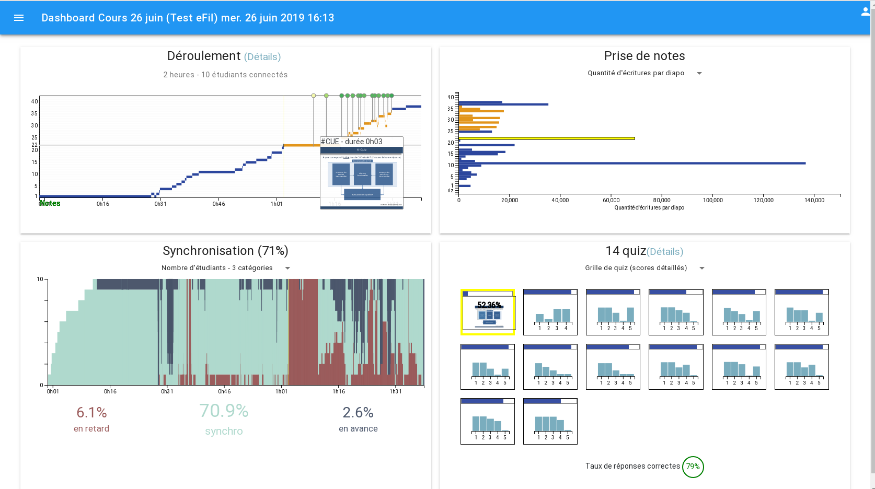
Task: Click the dashboard title in the header bar
Action: (188, 18)
